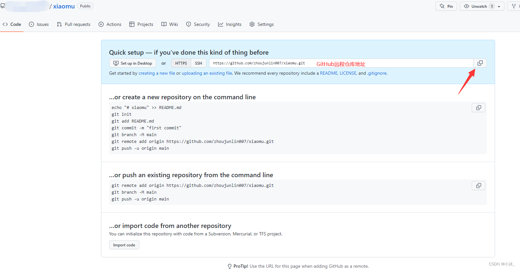
Task: Open repository Settings tab
Action: 262,24
